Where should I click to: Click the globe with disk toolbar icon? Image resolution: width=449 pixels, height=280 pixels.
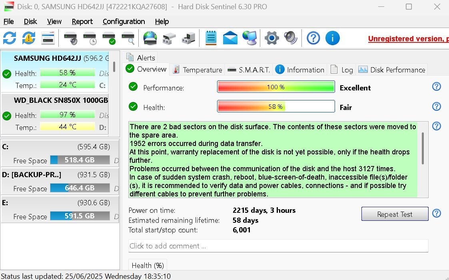coord(150,38)
